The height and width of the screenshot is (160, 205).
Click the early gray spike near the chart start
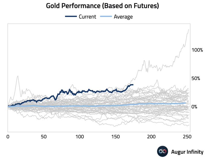click(18, 76)
